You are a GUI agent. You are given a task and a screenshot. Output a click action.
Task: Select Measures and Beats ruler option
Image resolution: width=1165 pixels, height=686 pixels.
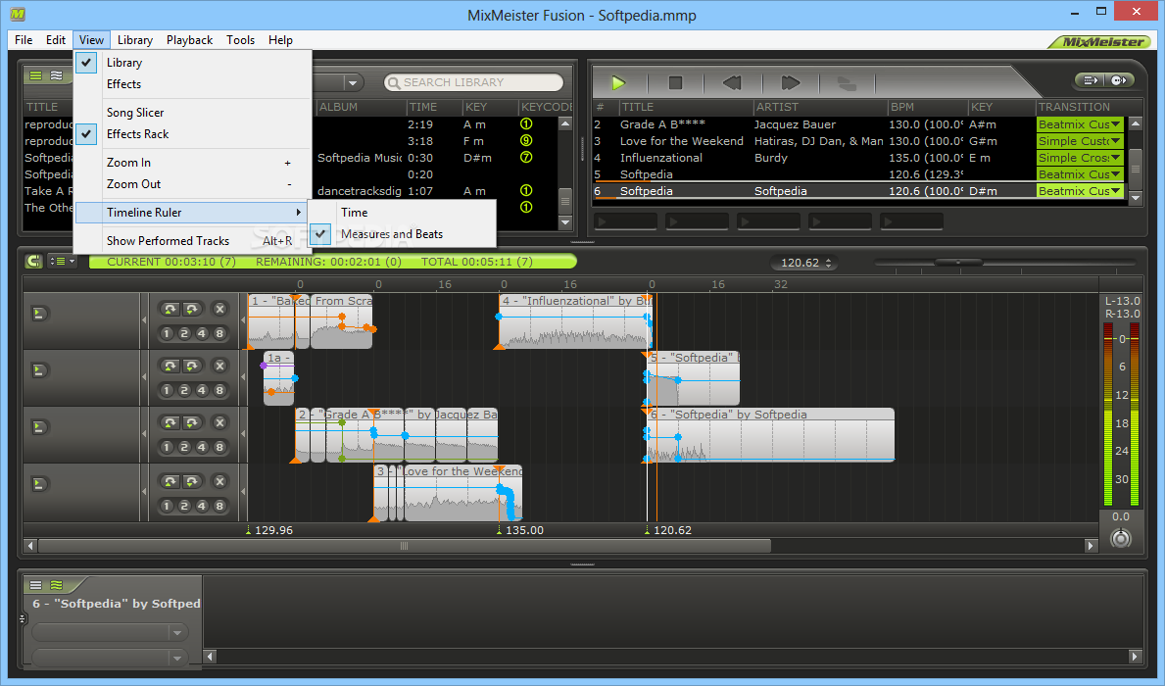pyautogui.click(x=392, y=234)
